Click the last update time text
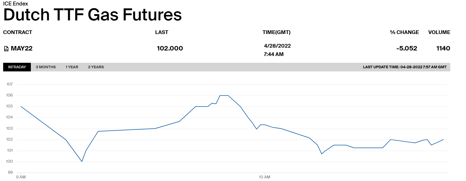Screen dimensions: 466x181 [405, 67]
